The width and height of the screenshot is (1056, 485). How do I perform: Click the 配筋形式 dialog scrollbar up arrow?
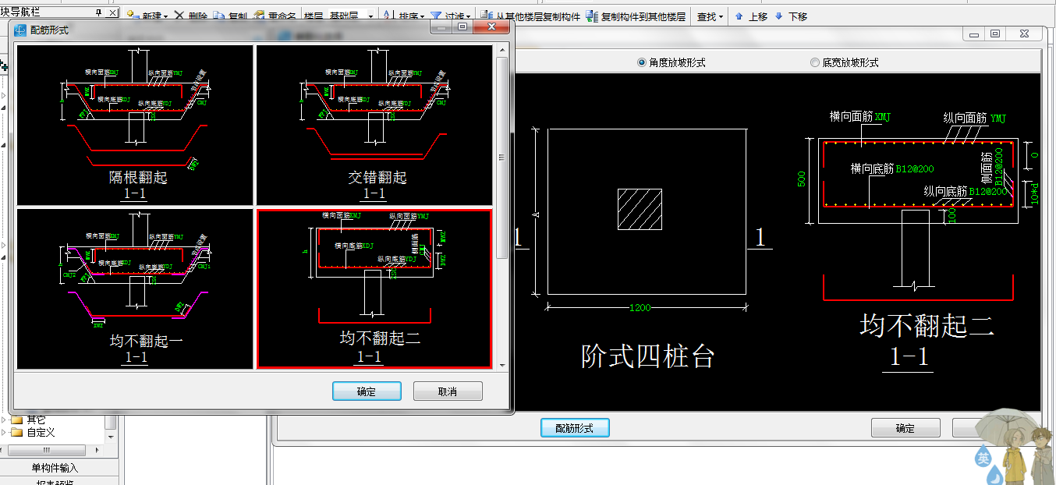[x=502, y=50]
